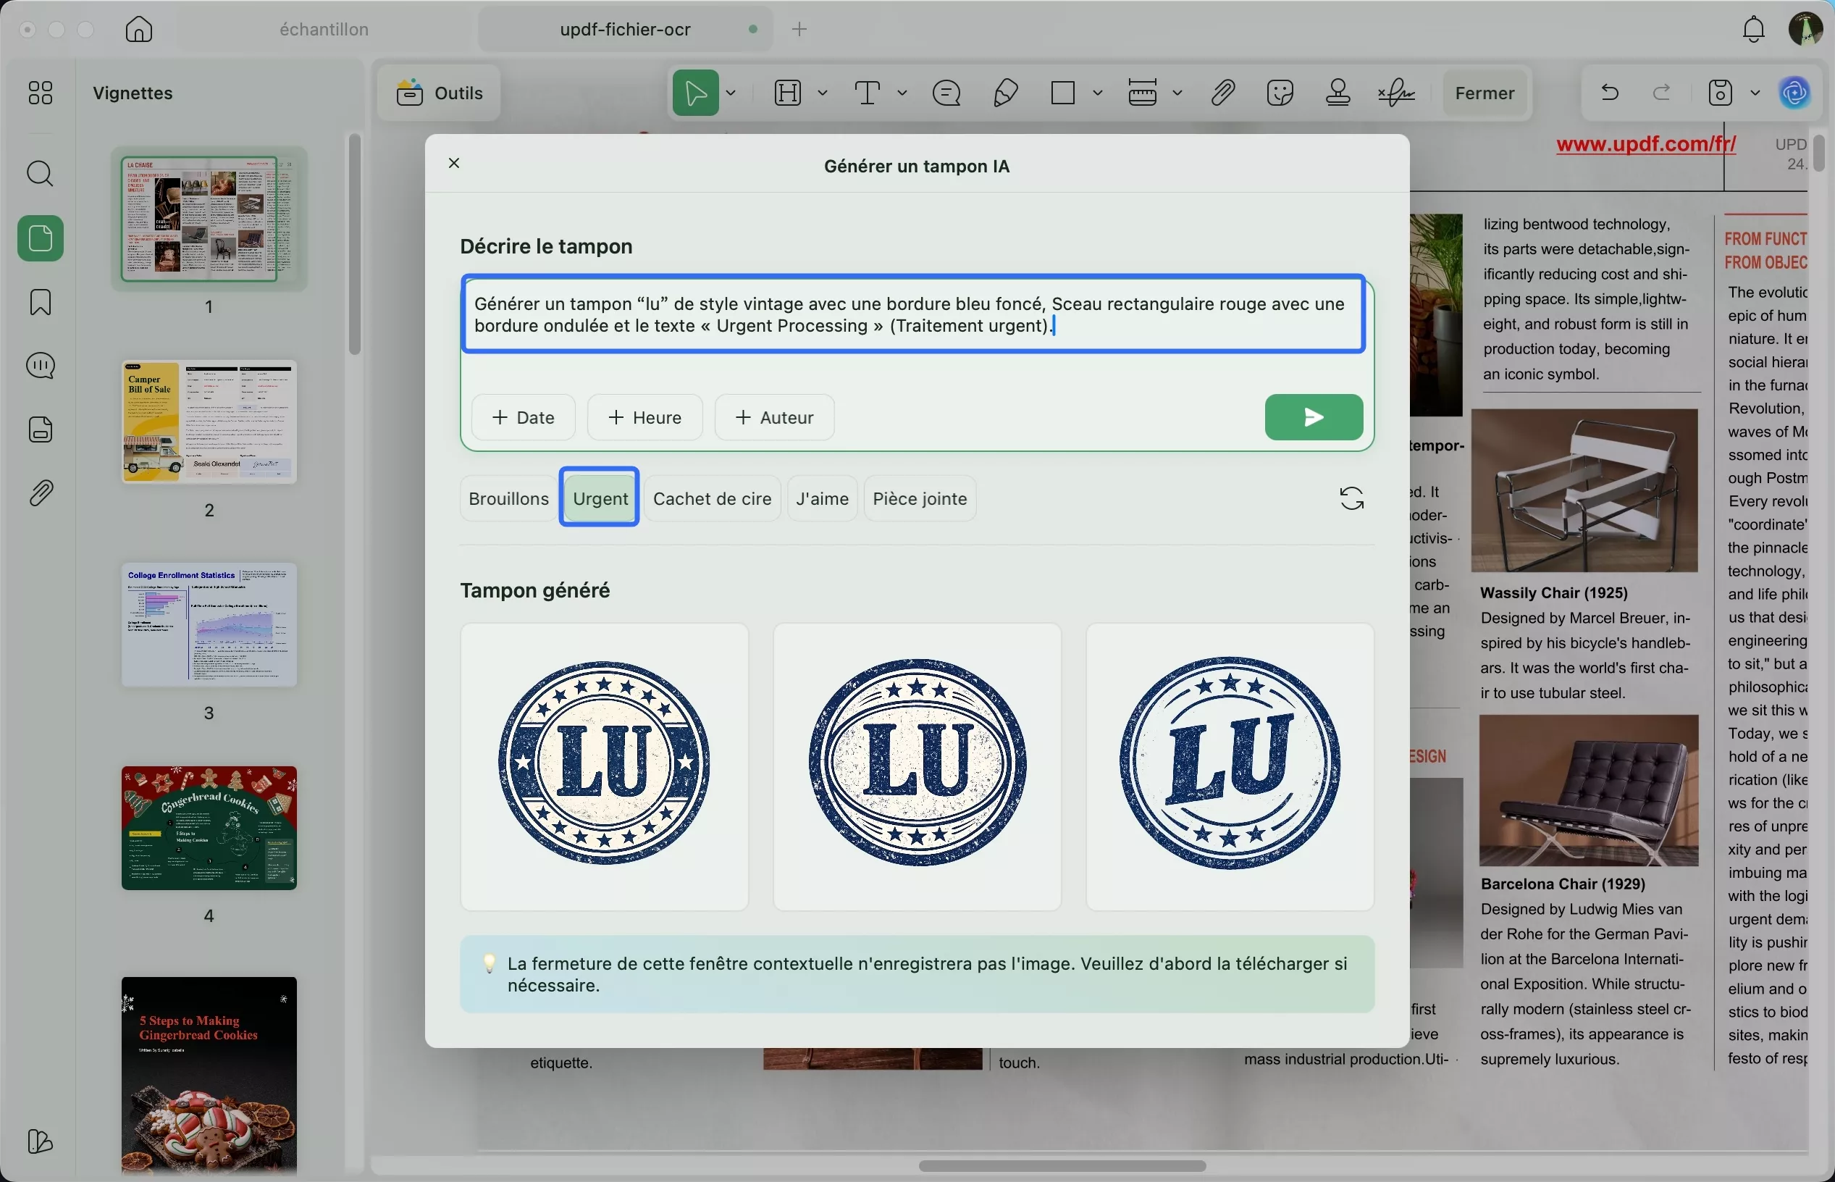Screen dimensions: 1835x1182
Task: Choose the Brouillons preset chip
Action: coord(508,498)
